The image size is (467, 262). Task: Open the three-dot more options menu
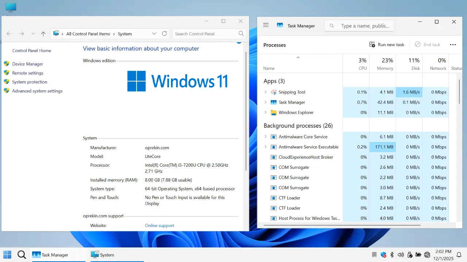click(x=453, y=44)
